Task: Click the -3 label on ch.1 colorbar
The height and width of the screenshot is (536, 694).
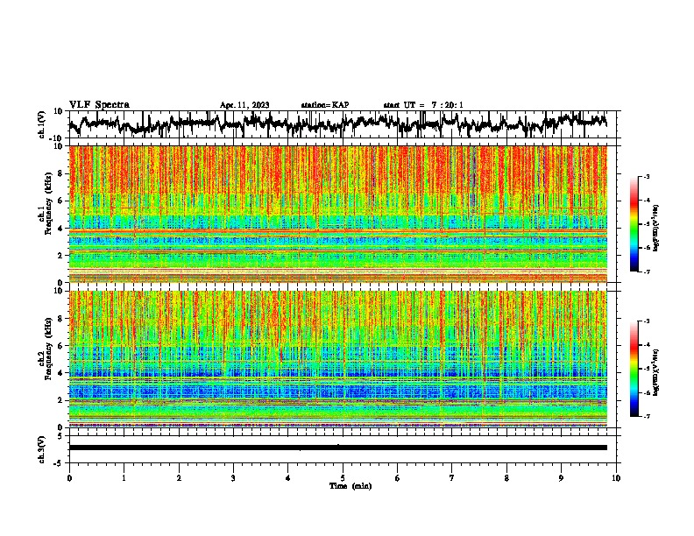Action: coord(647,176)
